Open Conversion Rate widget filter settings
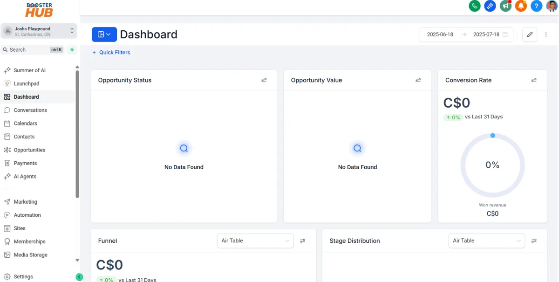Viewport: 559px width, 282px height. click(534, 80)
